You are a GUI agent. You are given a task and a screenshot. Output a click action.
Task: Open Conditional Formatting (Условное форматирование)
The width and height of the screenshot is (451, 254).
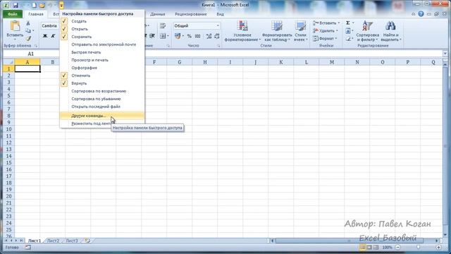click(242, 31)
